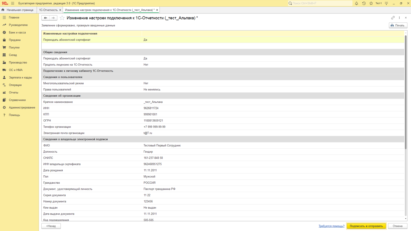Select ИНН value 9626811724
This screenshot has height=231, width=411.
(x=151, y=108)
